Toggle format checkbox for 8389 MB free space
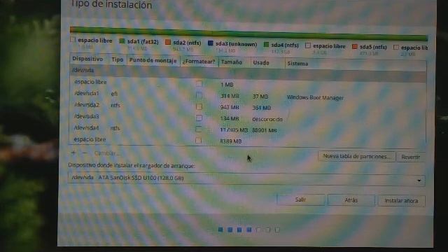The height and width of the screenshot is (252, 448). point(199,141)
